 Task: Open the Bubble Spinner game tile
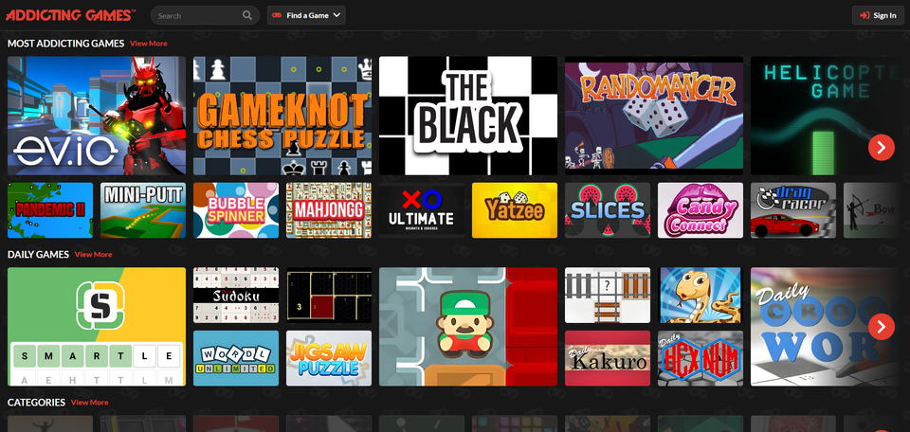236,210
